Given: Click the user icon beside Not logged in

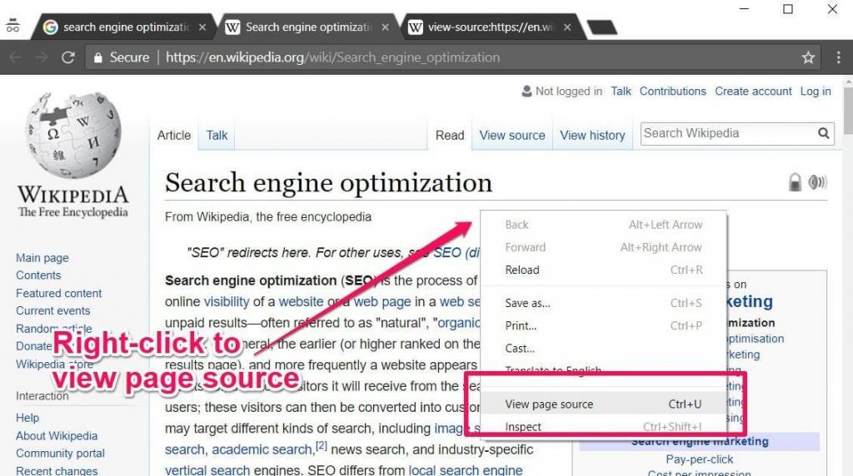Looking at the screenshot, I should [x=526, y=92].
